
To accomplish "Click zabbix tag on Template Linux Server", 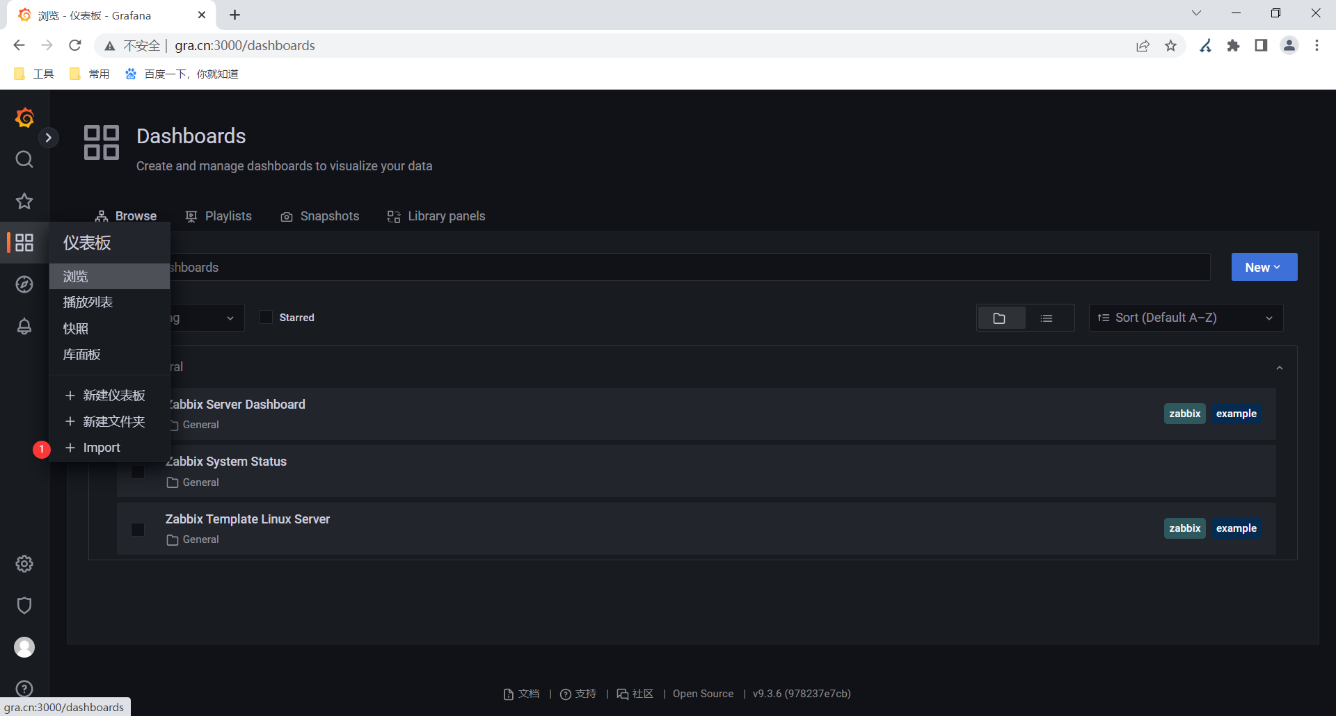I will 1185,528.
